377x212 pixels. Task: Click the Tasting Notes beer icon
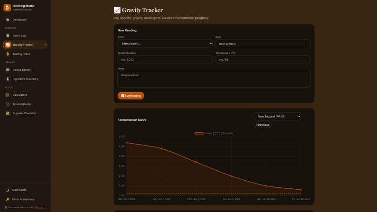[8, 54]
